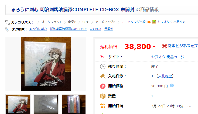Click the start date calendar icon

click(103, 106)
